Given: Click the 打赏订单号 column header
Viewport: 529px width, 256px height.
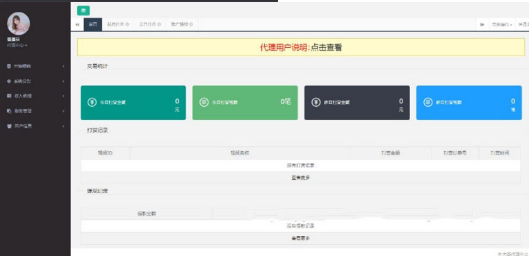Looking at the screenshot, I should pos(455,153).
